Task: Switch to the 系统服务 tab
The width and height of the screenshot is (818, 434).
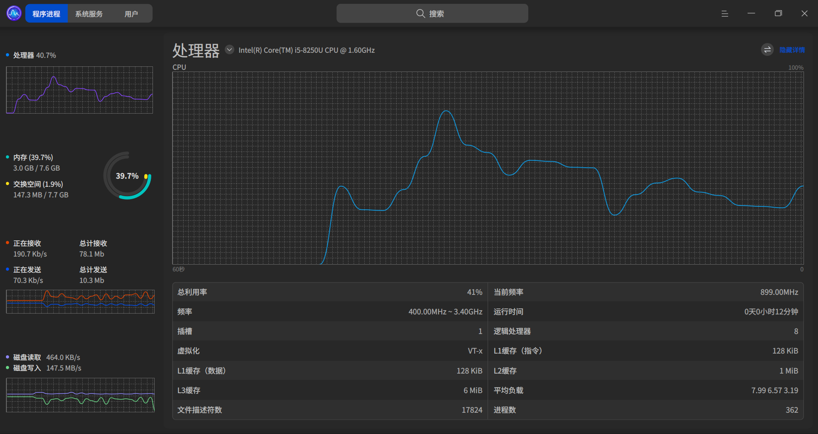Action: click(89, 14)
